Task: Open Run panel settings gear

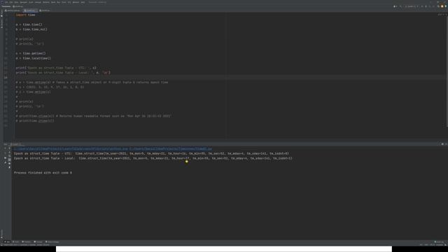Action: (442, 144)
